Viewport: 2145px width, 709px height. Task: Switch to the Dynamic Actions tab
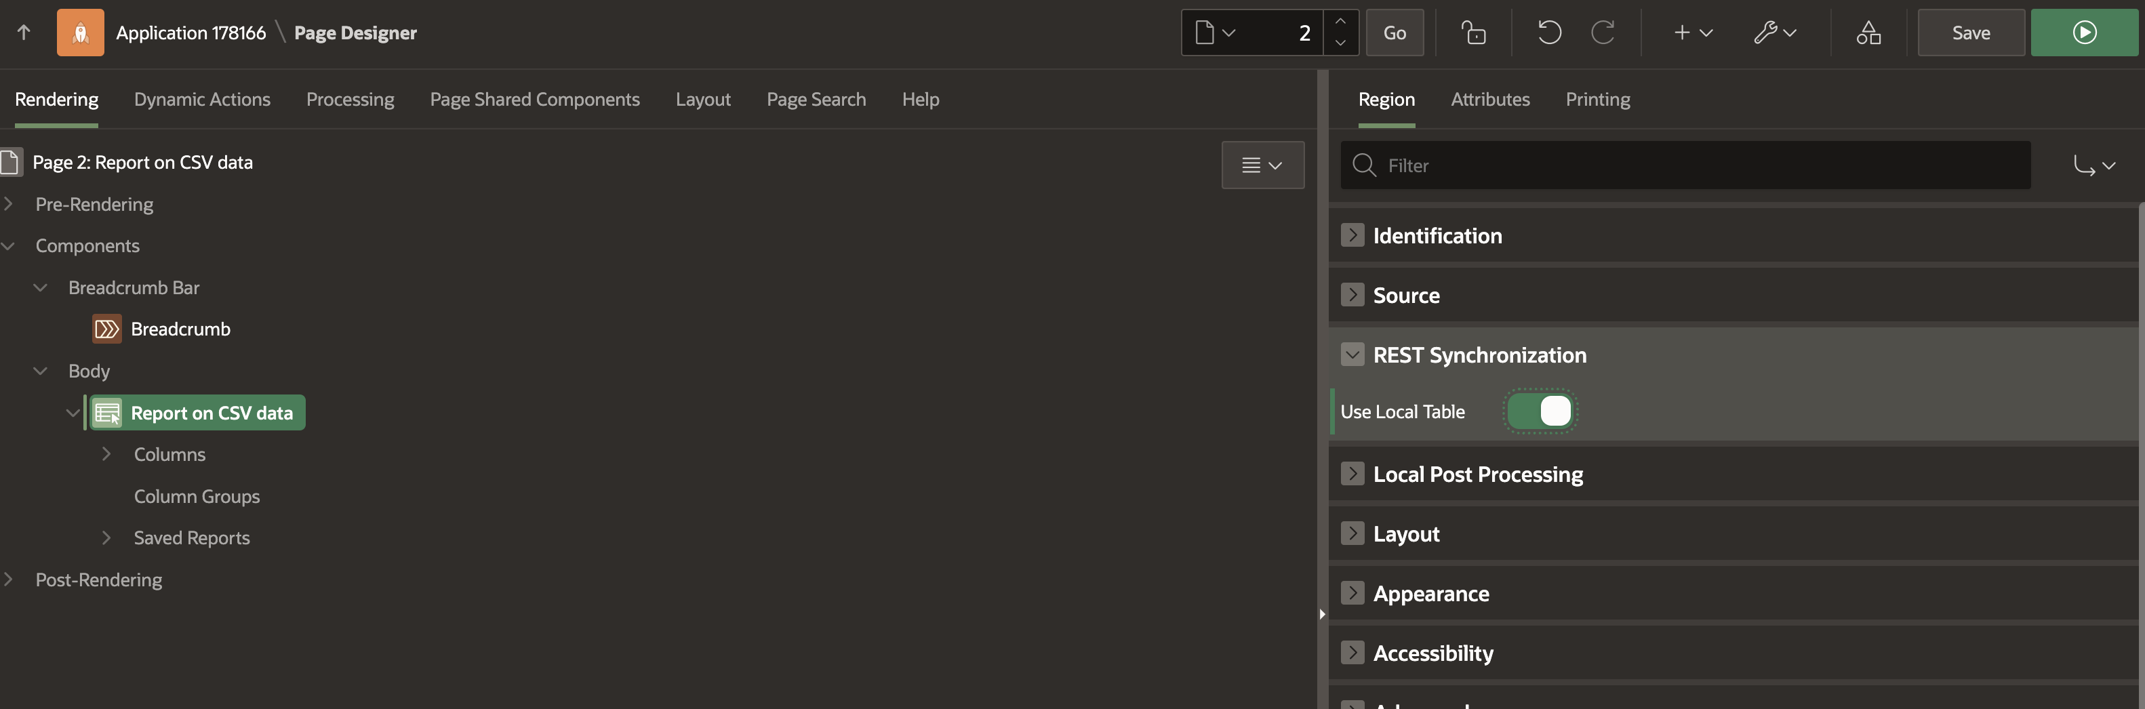click(201, 99)
